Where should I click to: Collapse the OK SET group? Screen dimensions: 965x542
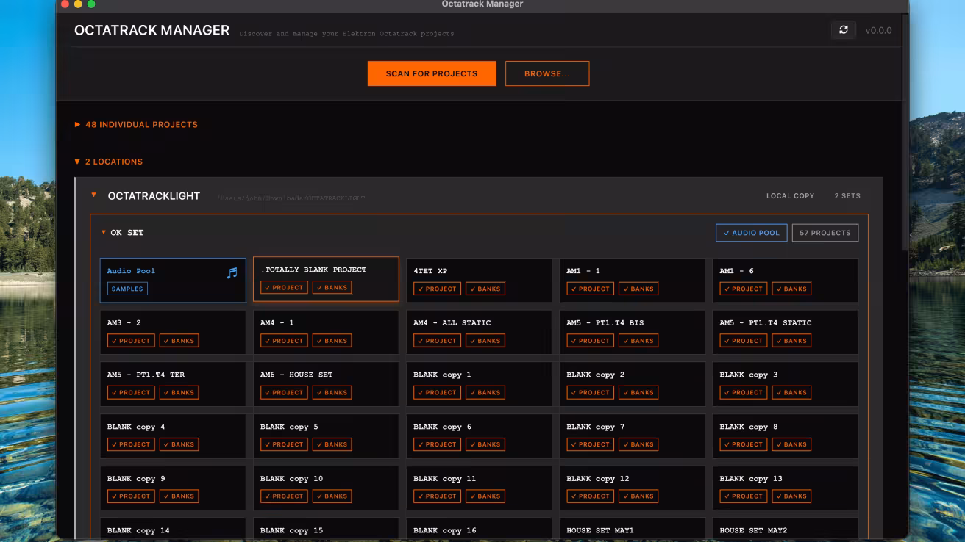tap(104, 233)
